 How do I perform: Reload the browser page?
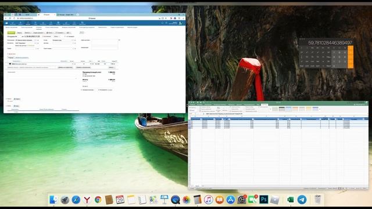point(14,18)
